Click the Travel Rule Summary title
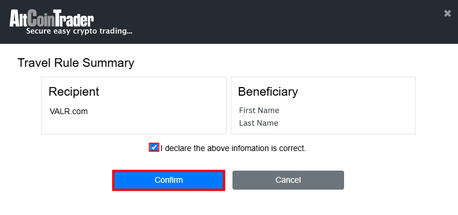 (76, 63)
